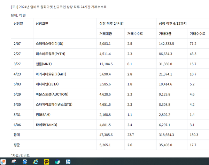Select the coin name 피스네트워크(PYTH)
The height and width of the screenshot is (165, 209).
tap(51, 54)
